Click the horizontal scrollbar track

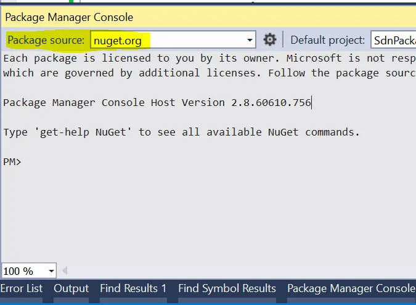[240, 270]
